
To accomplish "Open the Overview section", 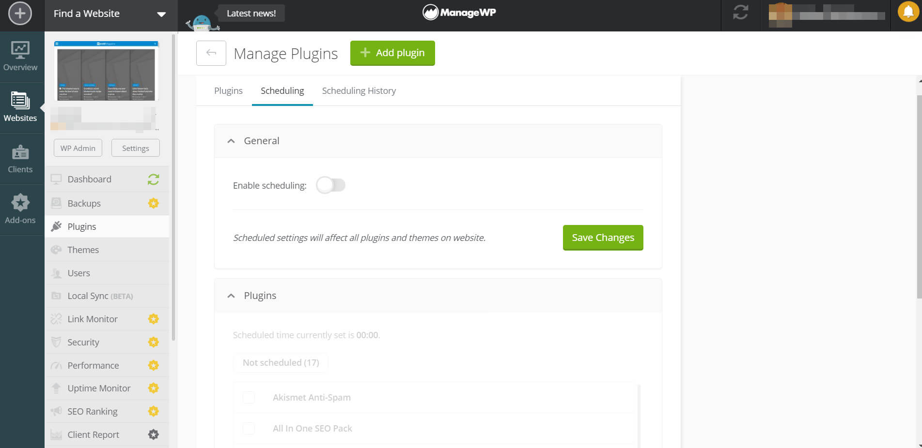I will [20, 57].
